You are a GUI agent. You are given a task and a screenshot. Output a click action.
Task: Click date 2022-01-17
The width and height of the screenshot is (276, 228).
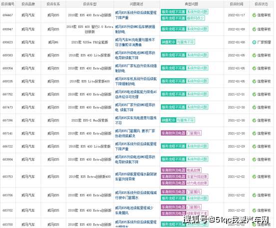click(237, 15)
